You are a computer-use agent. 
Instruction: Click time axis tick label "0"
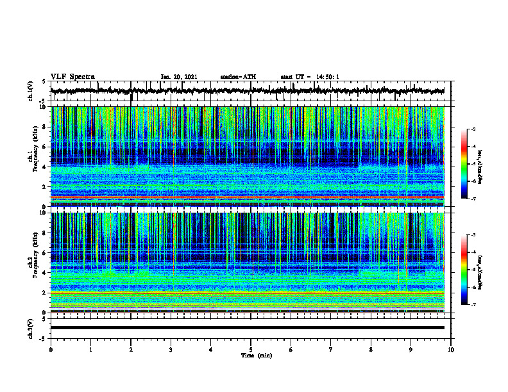tap(51, 350)
